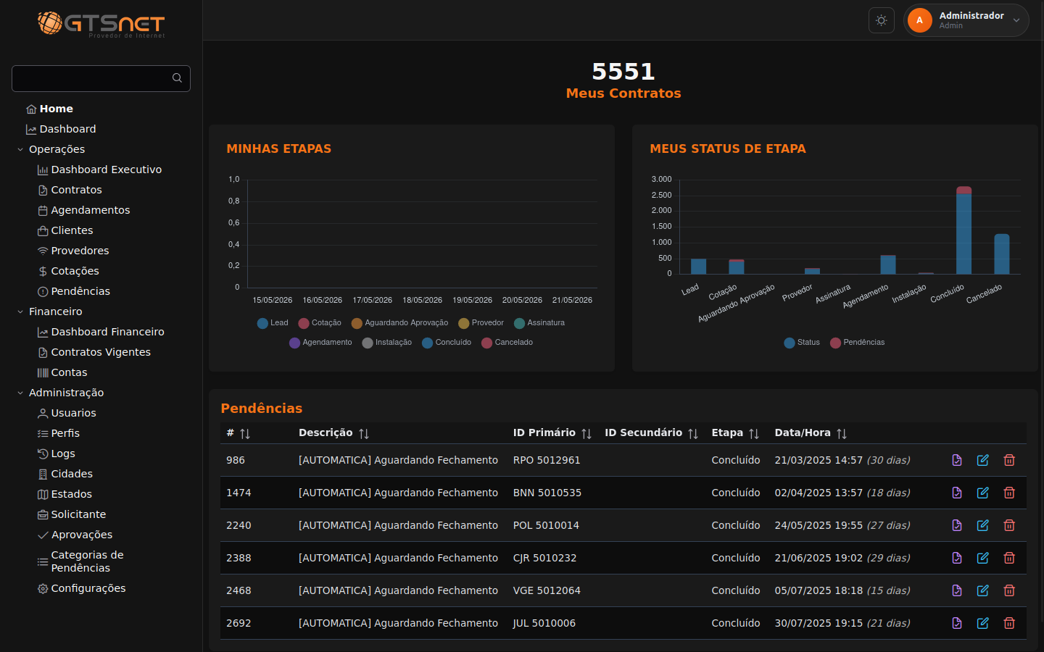Click the Provedores wifi icon
Screen dimensions: 1044x652
43,251
